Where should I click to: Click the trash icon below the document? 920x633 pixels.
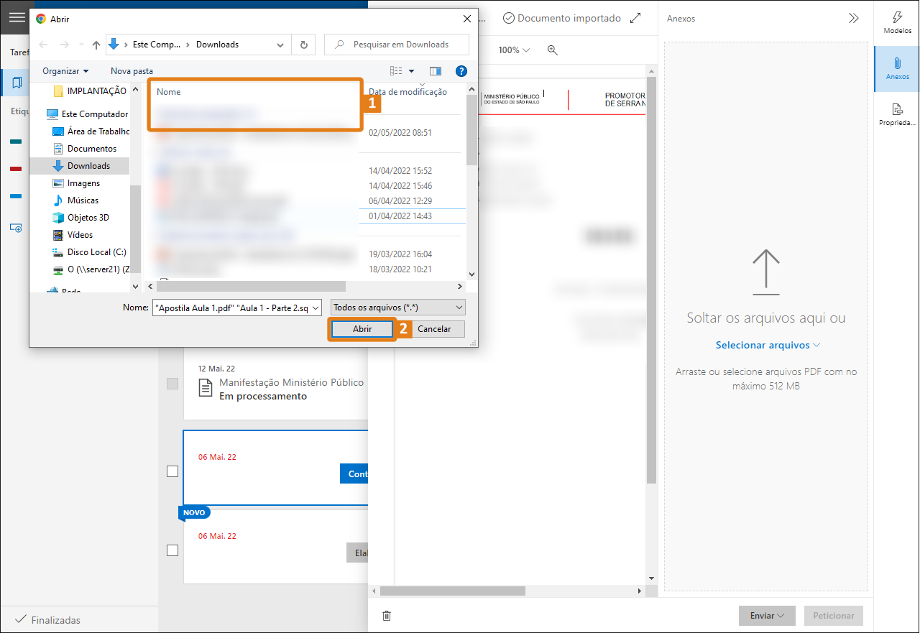(x=386, y=616)
